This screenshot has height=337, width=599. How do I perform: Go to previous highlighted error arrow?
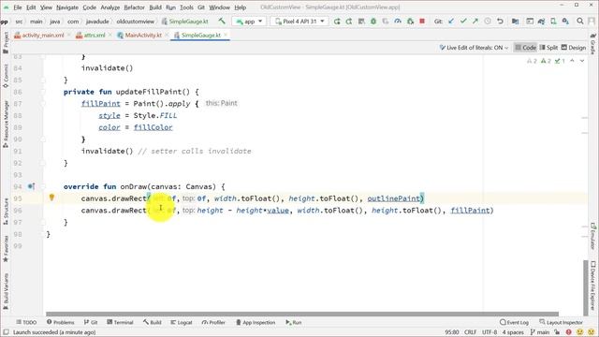[572, 61]
